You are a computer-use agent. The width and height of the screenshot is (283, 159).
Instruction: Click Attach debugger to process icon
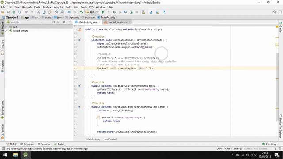[131, 12]
